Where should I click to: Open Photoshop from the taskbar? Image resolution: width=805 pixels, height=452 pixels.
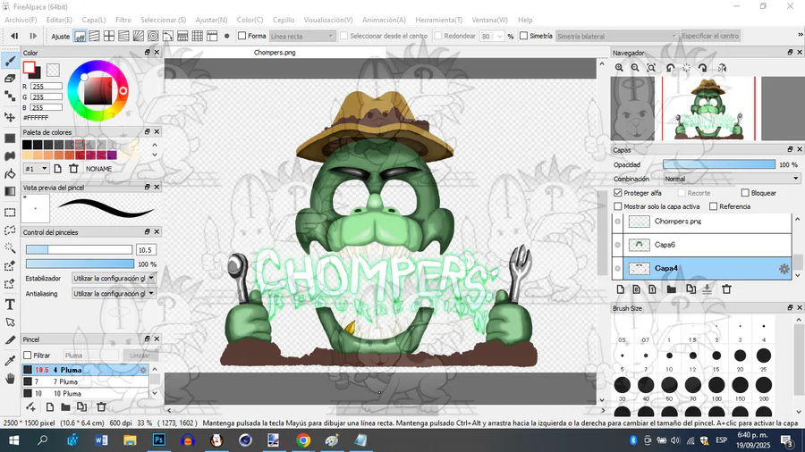tap(158, 440)
